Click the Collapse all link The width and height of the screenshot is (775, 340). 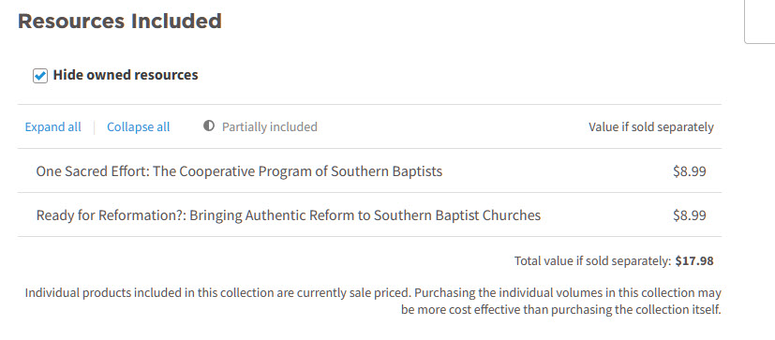[139, 127]
